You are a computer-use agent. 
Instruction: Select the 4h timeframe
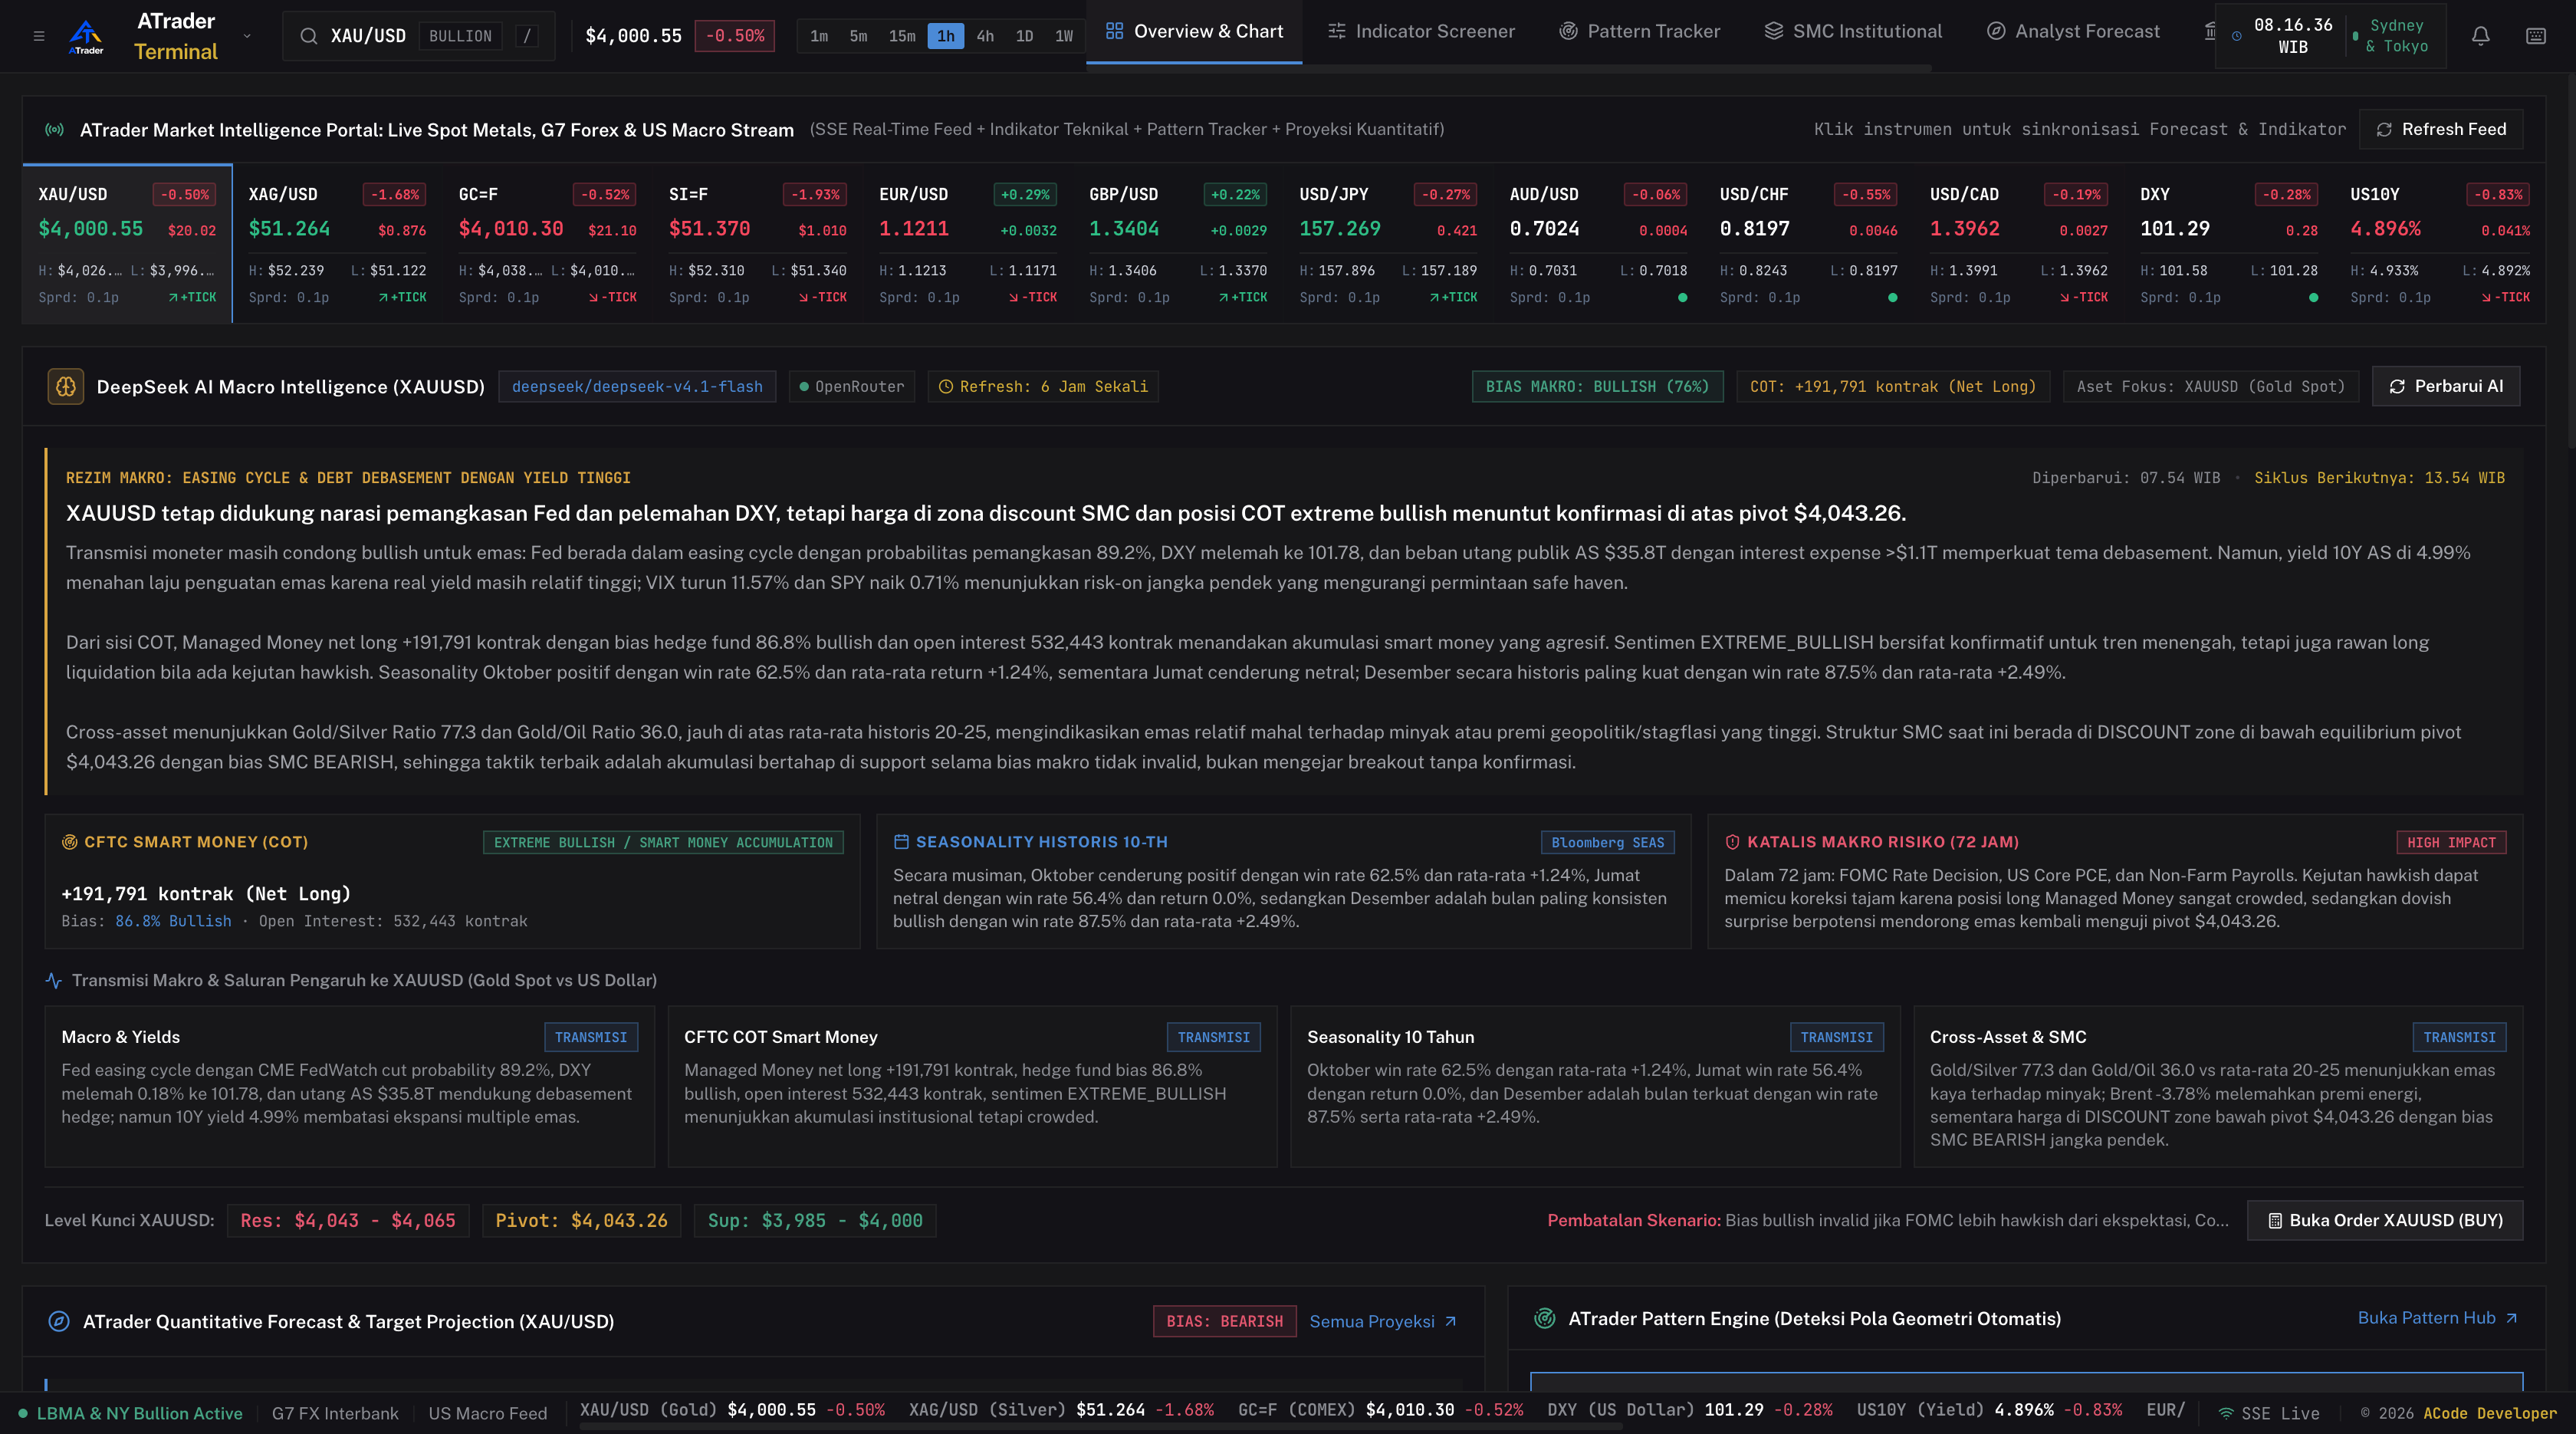[985, 36]
